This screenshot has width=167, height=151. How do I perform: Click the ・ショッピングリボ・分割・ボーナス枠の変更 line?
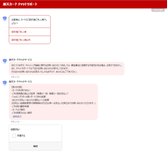coord(29,97)
